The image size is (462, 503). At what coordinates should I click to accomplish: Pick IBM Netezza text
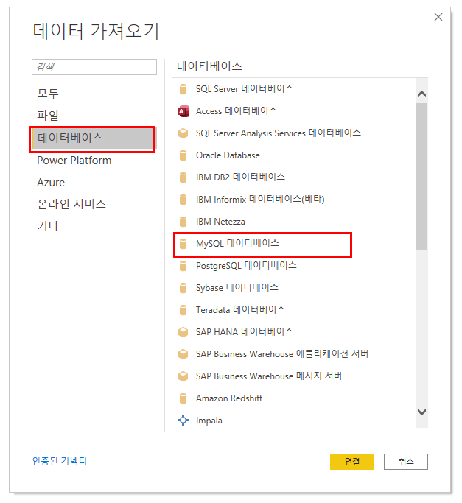(220, 222)
